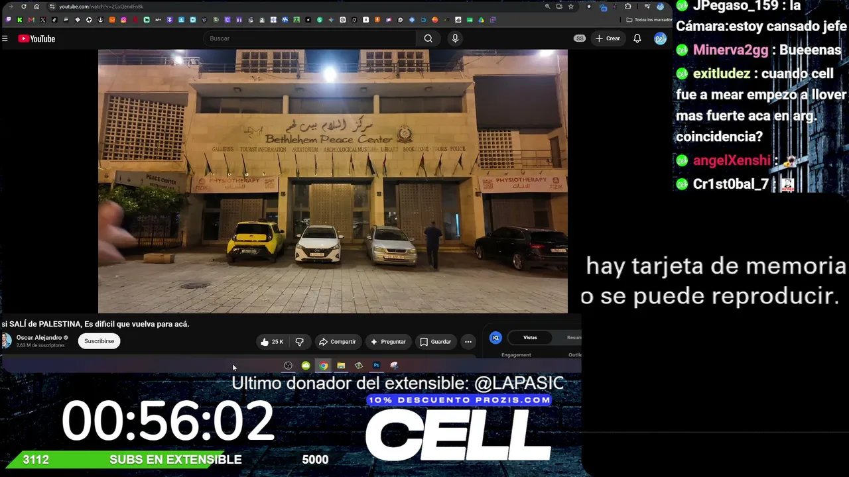Click the Preguntar button
This screenshot has height=477, width=849.
pos(388,342)
